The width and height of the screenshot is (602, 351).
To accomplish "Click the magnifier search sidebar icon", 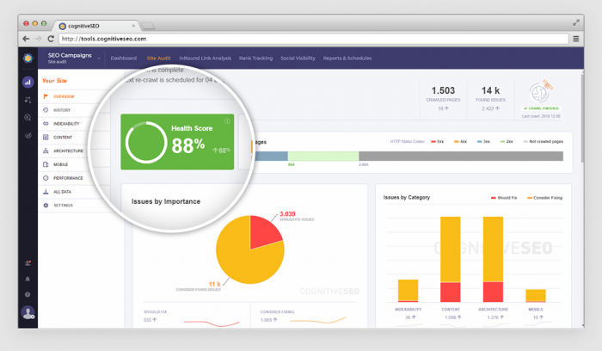I will coord(28,118).
